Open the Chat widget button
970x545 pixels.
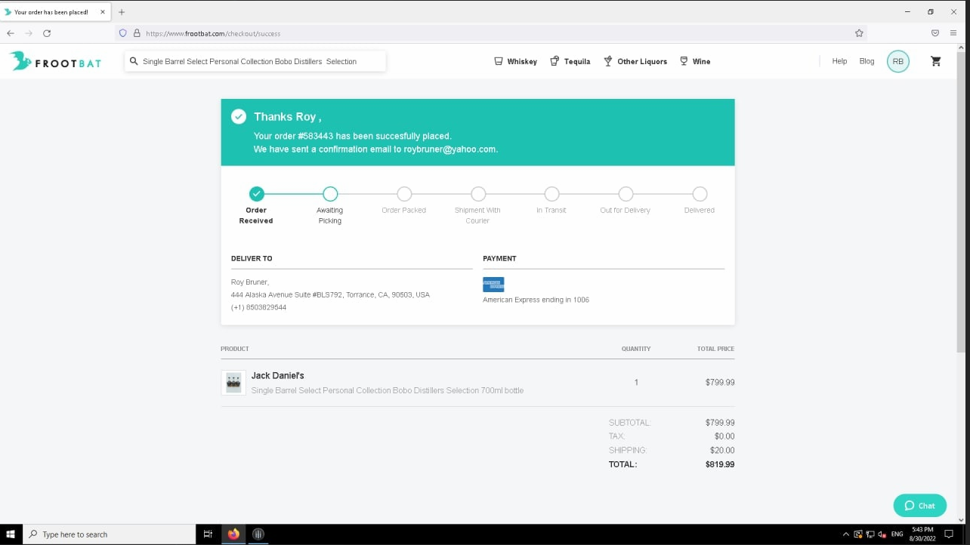(x=919, y=506)
